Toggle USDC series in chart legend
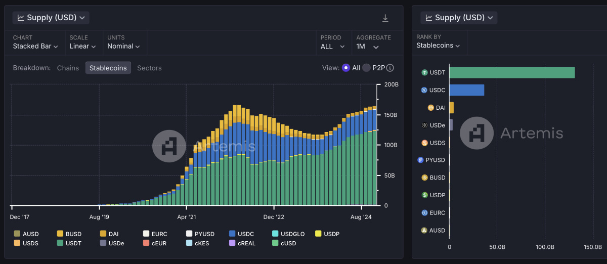This screenshot has height=264, width=607. click(242, 234)
